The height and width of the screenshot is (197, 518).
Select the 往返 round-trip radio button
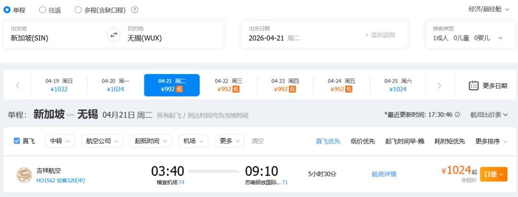[43, 10]
